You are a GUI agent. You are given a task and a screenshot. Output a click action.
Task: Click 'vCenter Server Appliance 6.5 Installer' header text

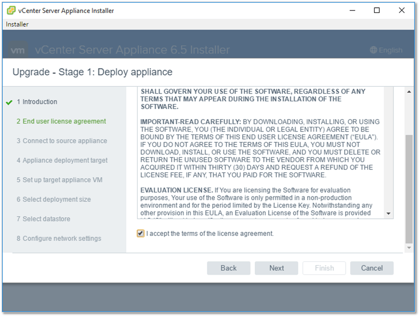[133, 50]
